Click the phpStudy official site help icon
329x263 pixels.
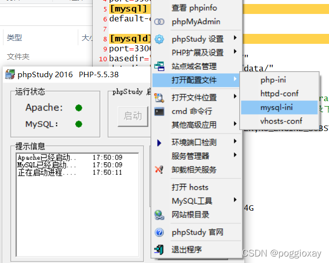159,233
